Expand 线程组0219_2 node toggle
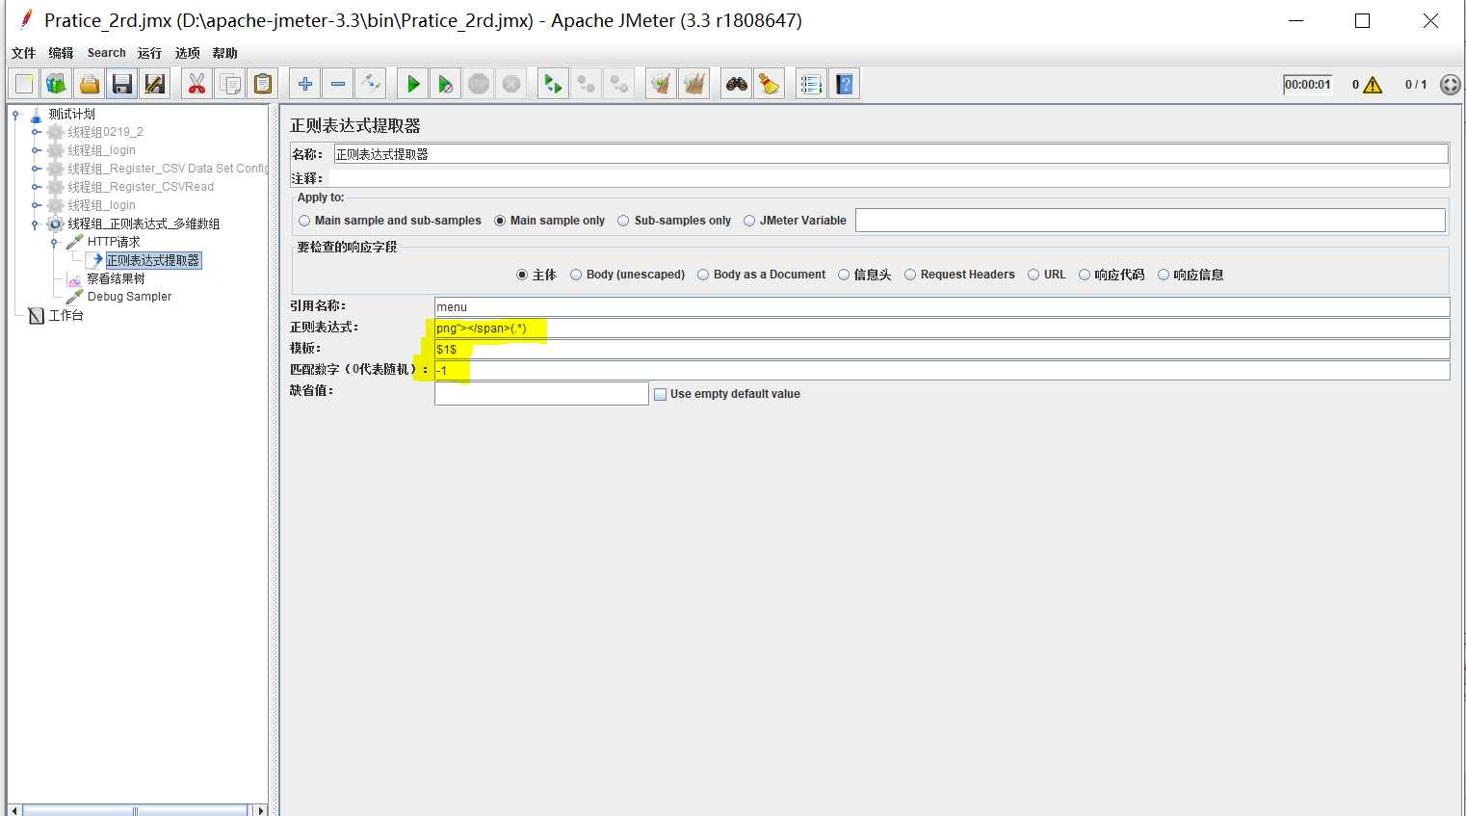 pyautogui.click(x=36, y=132)
